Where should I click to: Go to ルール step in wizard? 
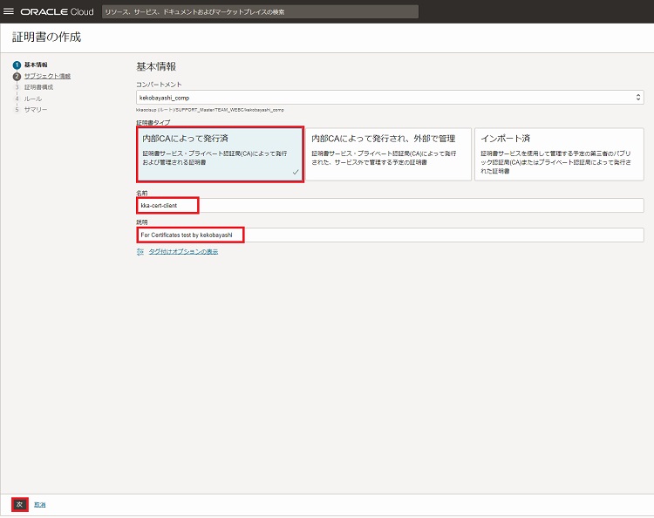coord(32,99)
